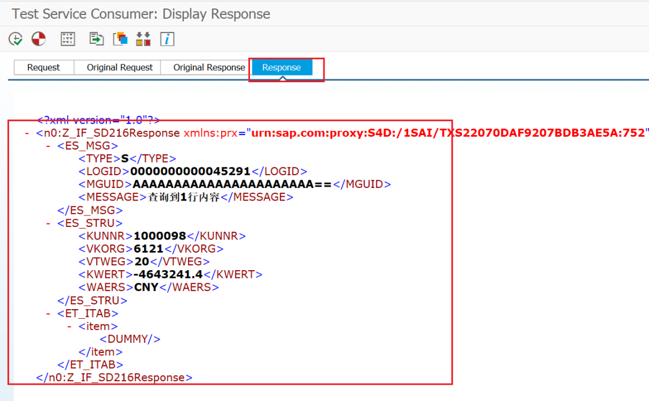Viewport: 649px width, 401px height.
Task: Select KUNNR value 1000098
Action: (x=160, y=236)
